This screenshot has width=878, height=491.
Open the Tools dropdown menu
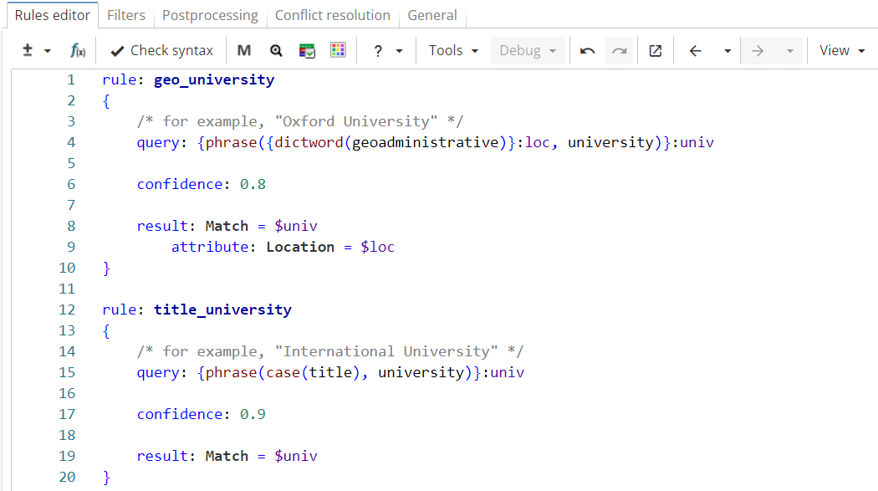[x=452, y=50]
